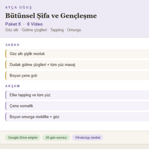Click the 'Çene somatik' row
Screen dimensions: 149x149
click(77, 106)
